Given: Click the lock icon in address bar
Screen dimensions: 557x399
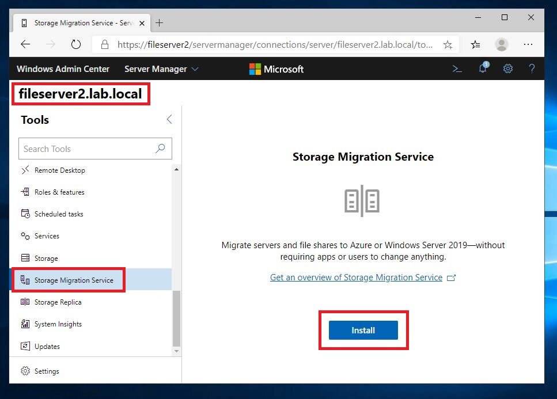Looking at the screenshot, I should pos(104,44).
